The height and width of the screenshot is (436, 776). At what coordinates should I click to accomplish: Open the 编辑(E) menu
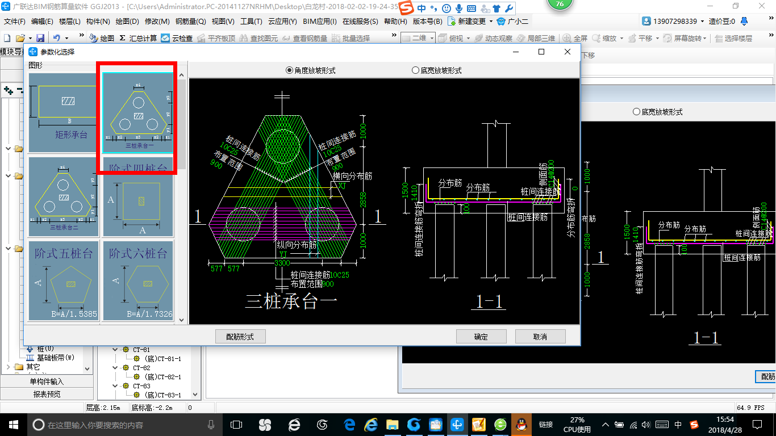(42, 22)
